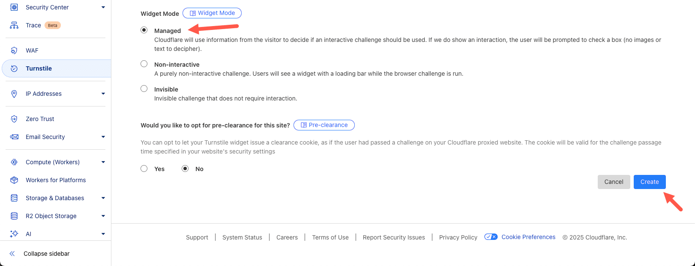The width and height of the screenshot is (695, 266).
Task: Open the Workers for Platforms page
Action: tap(55, 180)
